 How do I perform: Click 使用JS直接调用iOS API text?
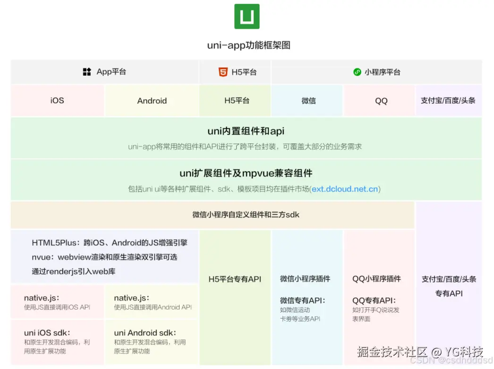click(57, 307)
